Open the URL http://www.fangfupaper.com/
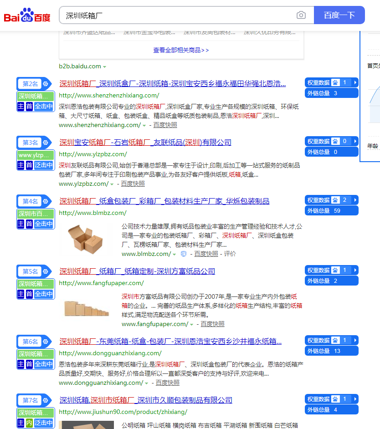The image size is (380, 429). click(101, 283)
